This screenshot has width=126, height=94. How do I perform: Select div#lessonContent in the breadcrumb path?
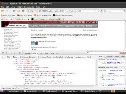[28, 57]
